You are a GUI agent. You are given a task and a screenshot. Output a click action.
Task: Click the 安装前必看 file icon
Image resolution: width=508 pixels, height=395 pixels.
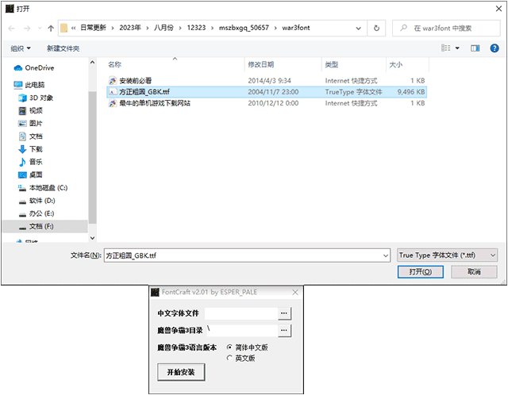point(113,81)
